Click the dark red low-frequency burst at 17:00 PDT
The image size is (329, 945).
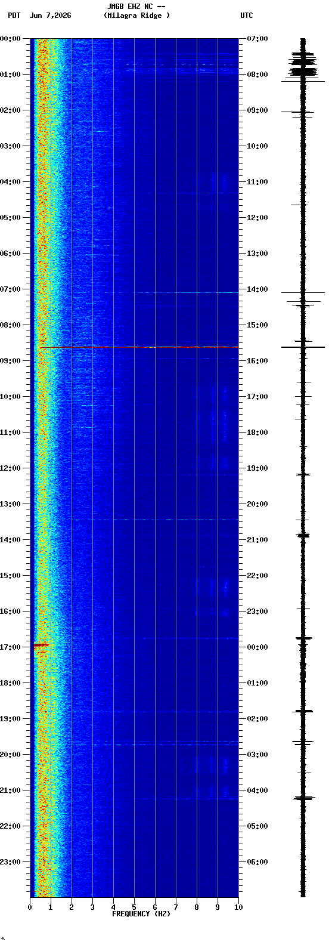pos(41,644)
